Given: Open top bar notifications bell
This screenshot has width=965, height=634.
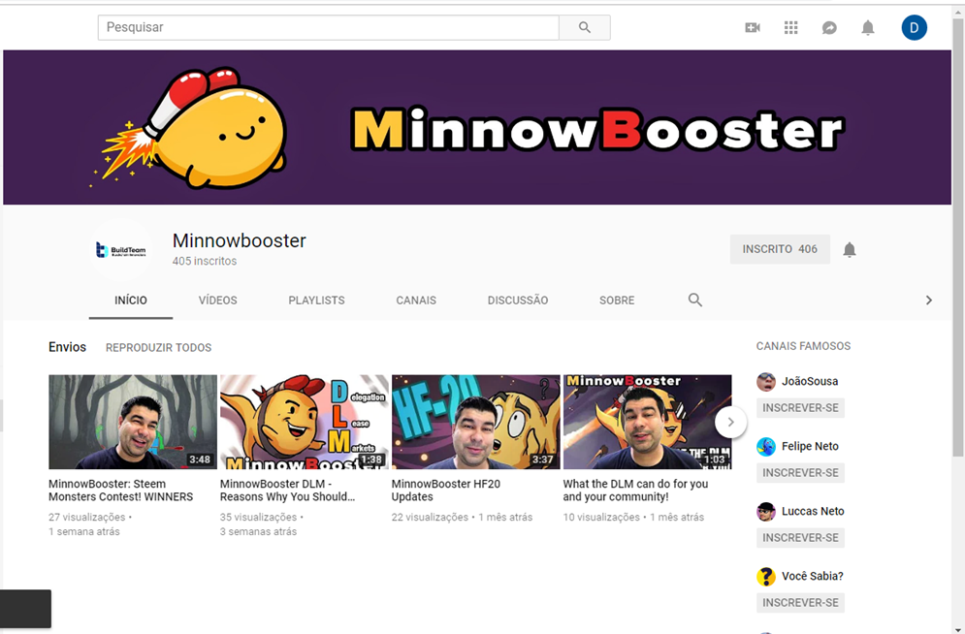Looking at the screenshot, I should [868, 28].
